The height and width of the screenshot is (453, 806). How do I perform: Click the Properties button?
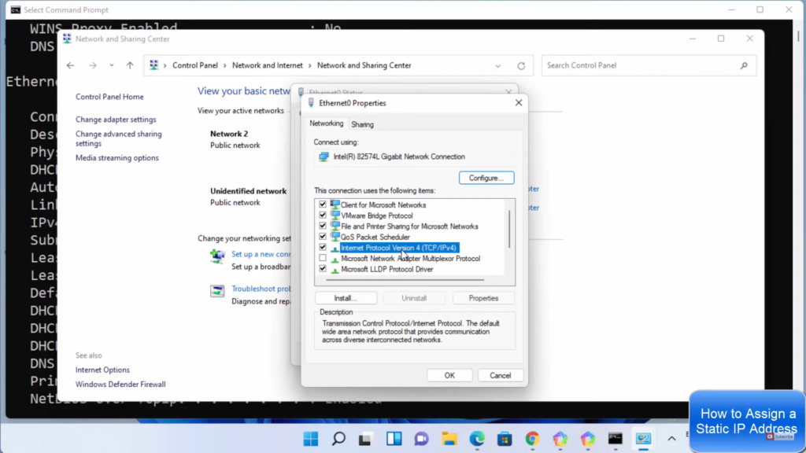483,298
